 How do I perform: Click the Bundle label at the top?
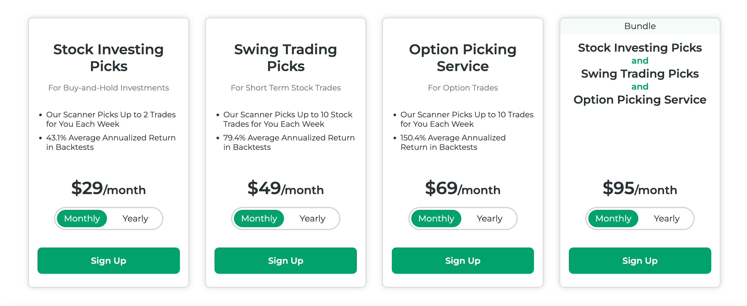click(640, 26)
